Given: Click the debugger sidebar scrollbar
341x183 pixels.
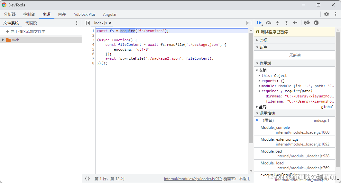Looking at the screenshot, I should [x=338, y=100].
